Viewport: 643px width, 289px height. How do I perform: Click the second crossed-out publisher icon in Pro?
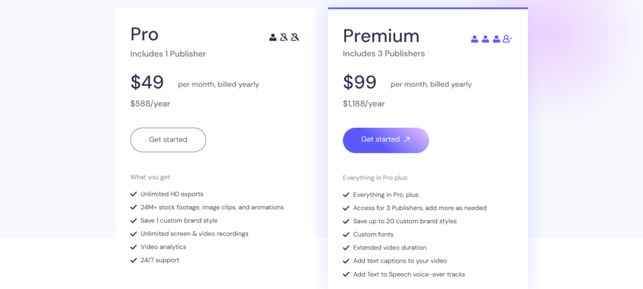point(284,37)
